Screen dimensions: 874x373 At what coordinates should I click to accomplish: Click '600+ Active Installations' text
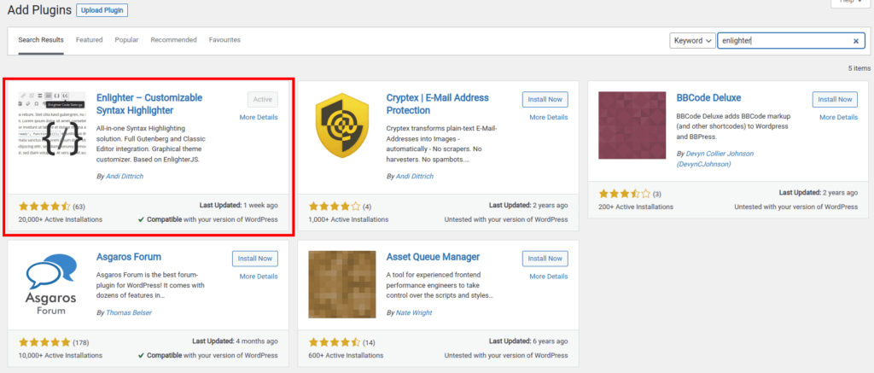(347, 355)
